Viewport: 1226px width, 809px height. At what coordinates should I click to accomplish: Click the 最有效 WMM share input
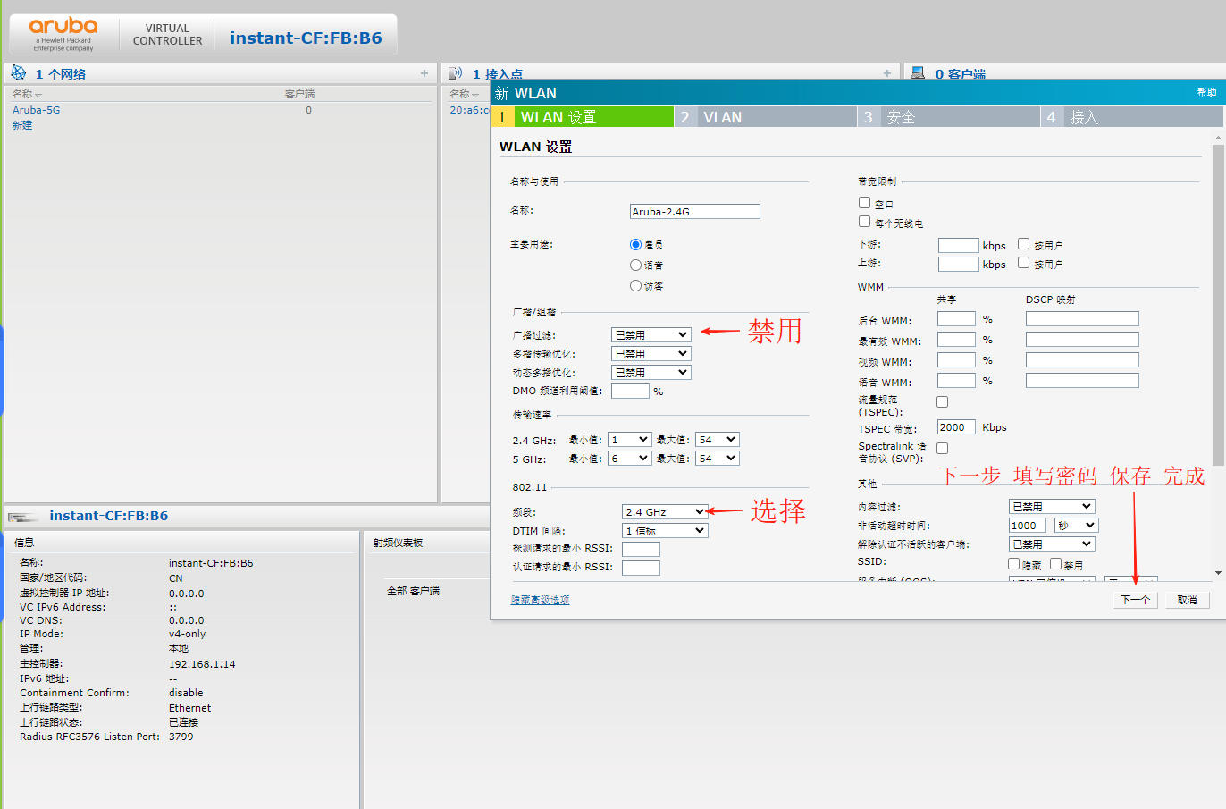[x=956, y=339]
